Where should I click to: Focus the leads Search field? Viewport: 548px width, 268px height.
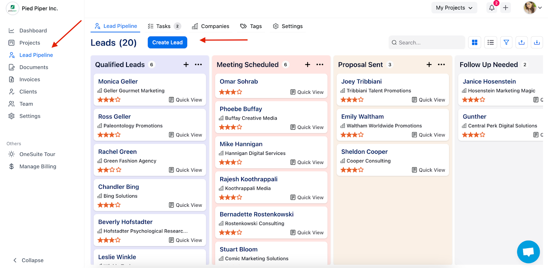coord(427,42)
